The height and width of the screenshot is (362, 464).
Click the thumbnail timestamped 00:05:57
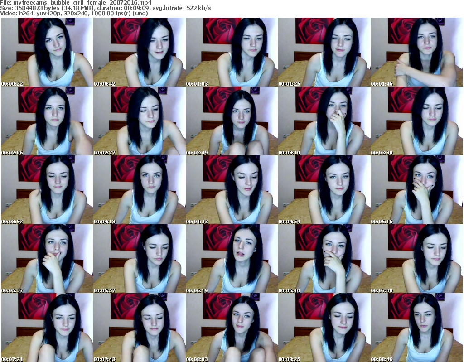[x=140, y=259]
